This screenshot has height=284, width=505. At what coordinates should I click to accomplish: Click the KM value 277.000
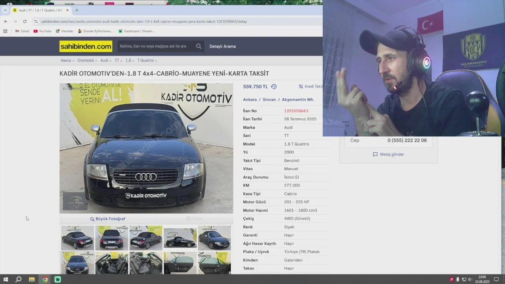[292, 185]
